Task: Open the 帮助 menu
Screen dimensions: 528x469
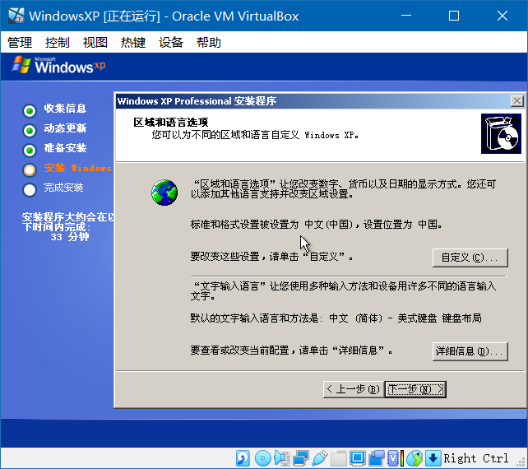Action: click(x=209, y=43)
